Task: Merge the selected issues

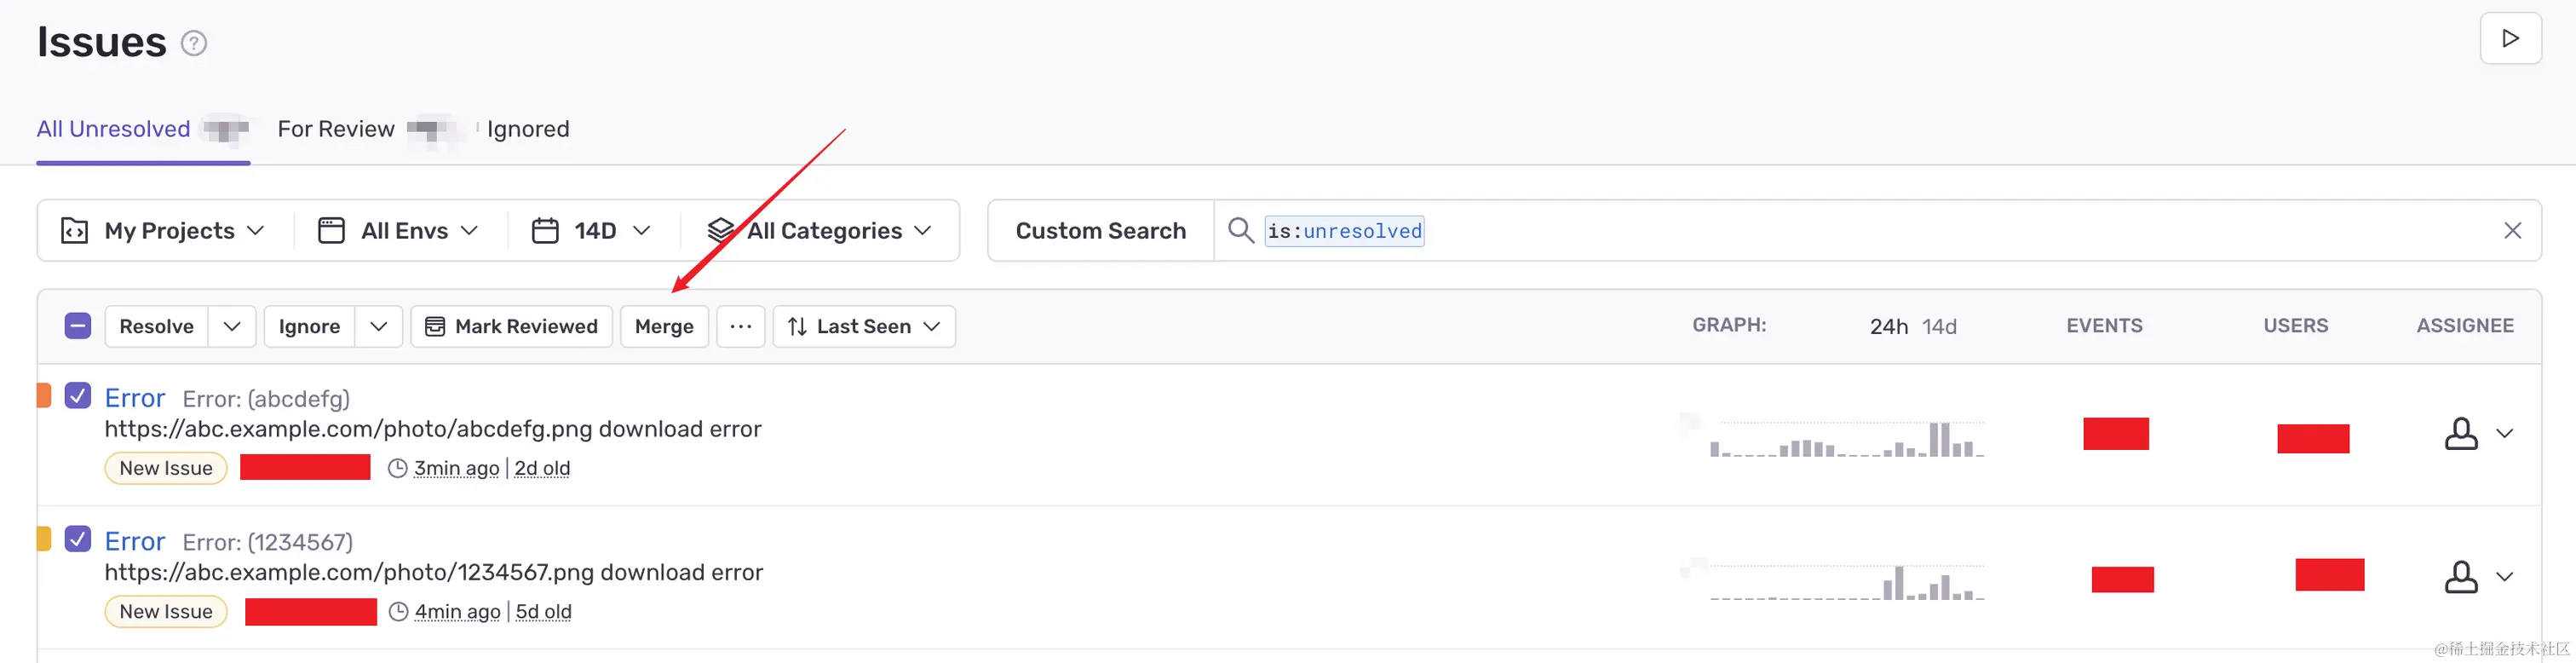Action: [664, 327]
